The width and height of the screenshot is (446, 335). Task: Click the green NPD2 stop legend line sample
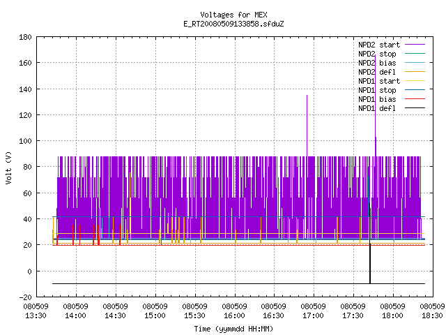(x=415, y=53)
